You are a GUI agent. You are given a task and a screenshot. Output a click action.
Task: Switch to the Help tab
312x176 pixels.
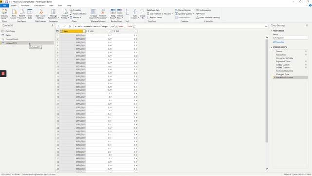(69, 6)
